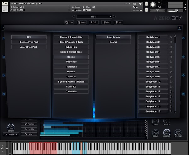Click the Tune knob
Screen dimensions: 189x155
(x=153, y=5)
